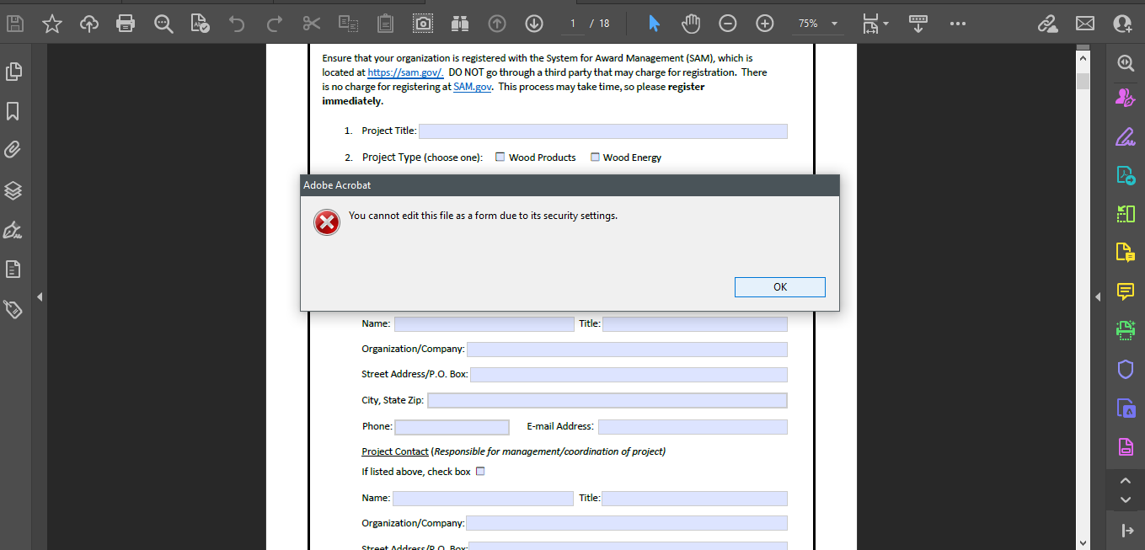Open the Attachments paperclip panel
1145x550 pixels.
13,150
